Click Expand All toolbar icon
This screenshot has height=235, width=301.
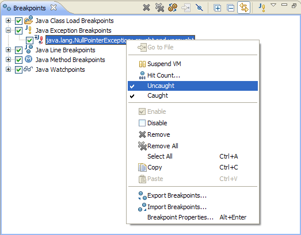pos(218,8)
